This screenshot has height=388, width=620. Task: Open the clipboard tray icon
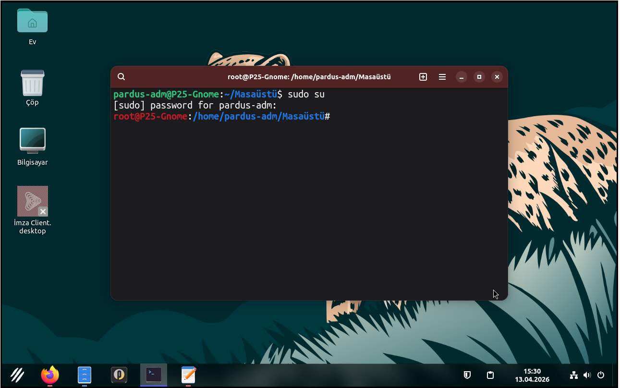pyautogui.click(x=490, y=375)
